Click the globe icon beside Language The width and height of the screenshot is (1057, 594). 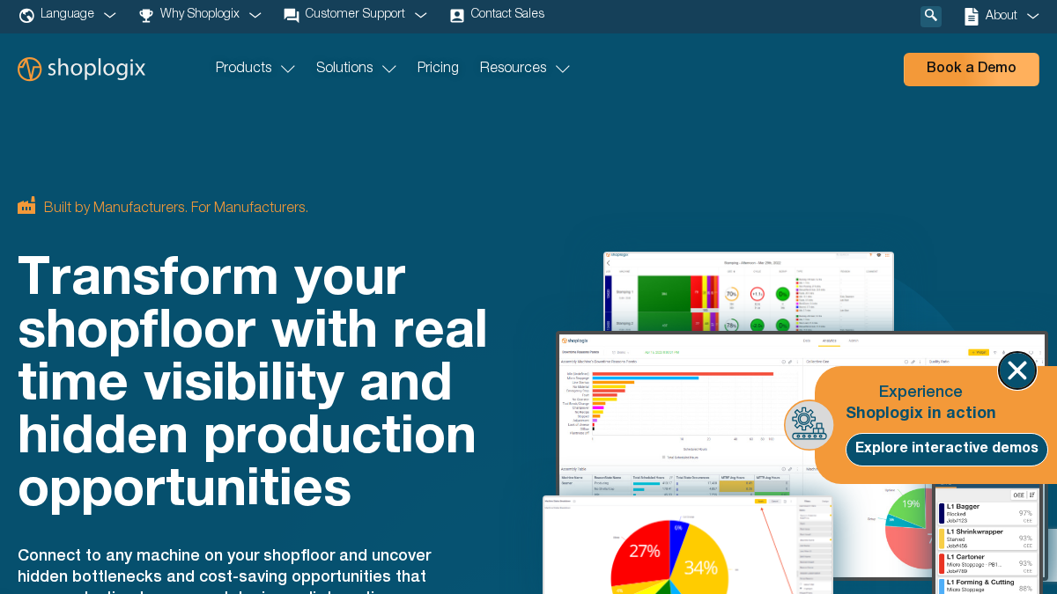pos(26,15)
